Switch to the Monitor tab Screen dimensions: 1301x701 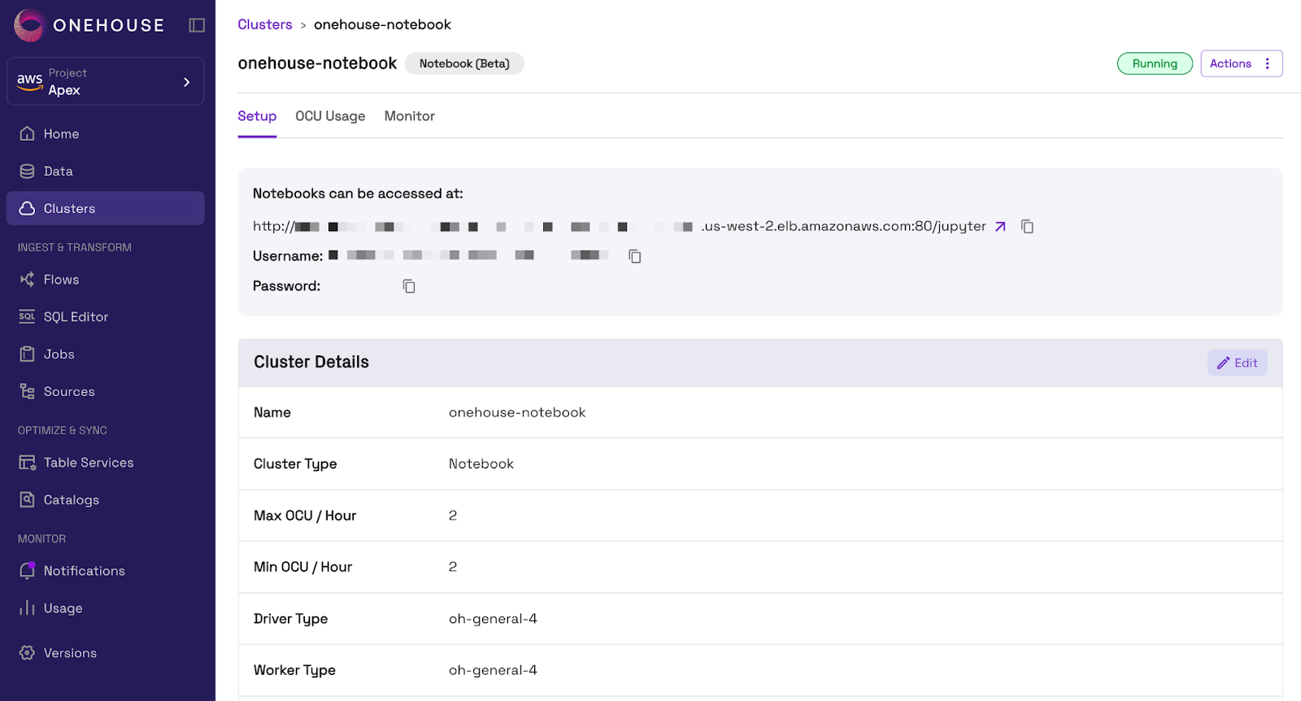pos(410,116)
